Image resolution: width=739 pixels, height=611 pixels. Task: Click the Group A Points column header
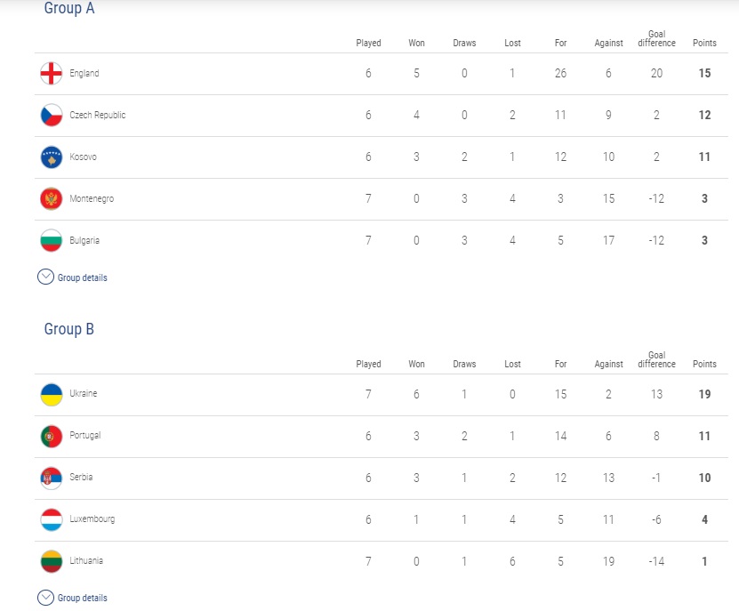pos(704,43)
